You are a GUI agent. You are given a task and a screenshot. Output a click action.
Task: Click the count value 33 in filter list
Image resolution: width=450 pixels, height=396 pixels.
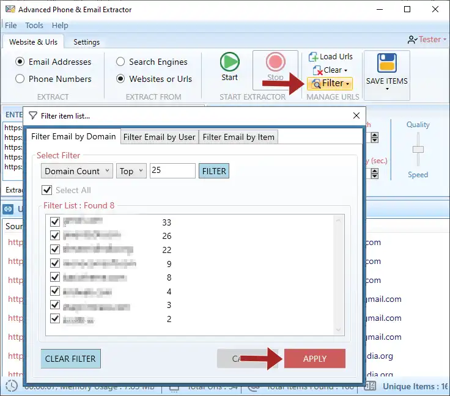167,222
